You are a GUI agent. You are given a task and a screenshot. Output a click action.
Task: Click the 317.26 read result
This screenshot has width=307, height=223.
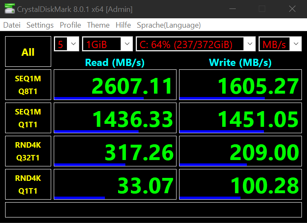click(x=115, y=151)
